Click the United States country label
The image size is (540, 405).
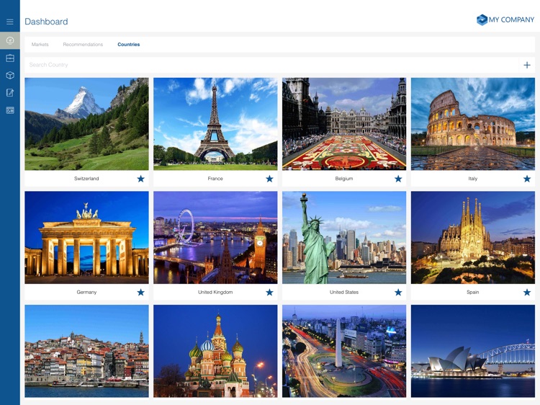tap(344, 292)
